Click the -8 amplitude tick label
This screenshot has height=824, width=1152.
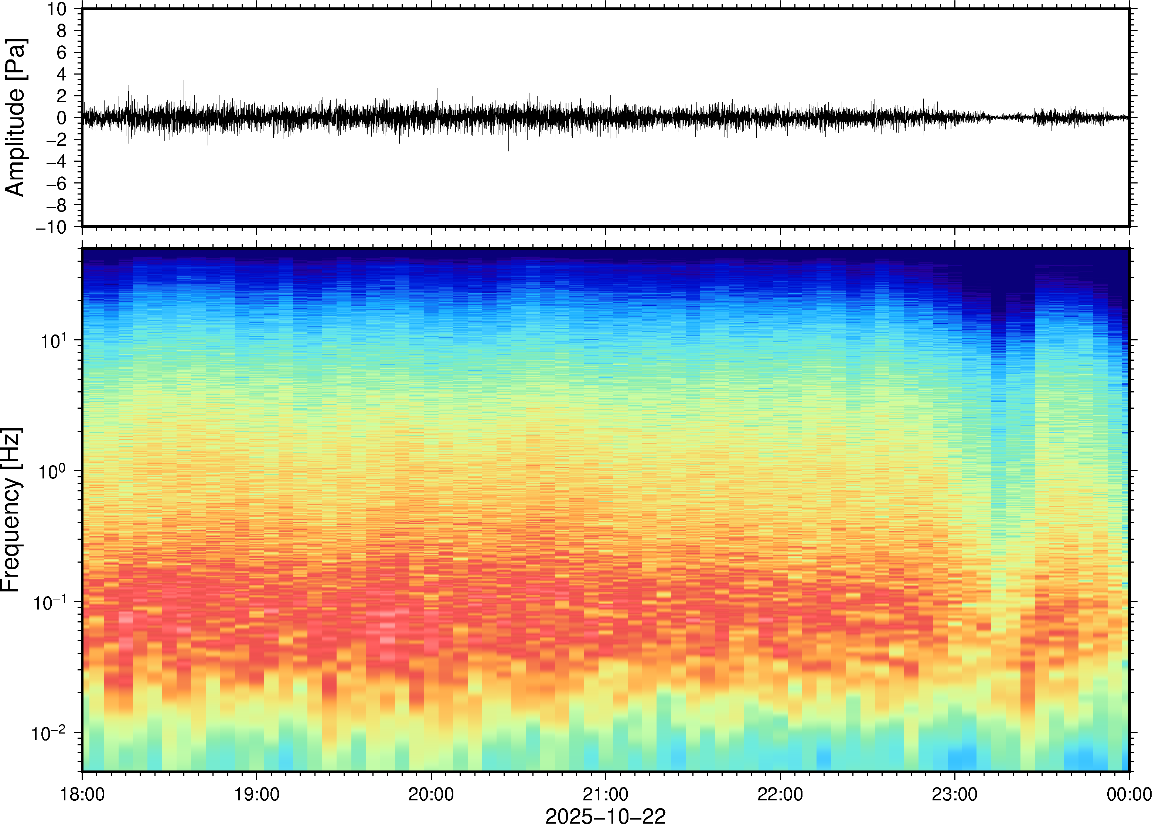click(57, 206)
